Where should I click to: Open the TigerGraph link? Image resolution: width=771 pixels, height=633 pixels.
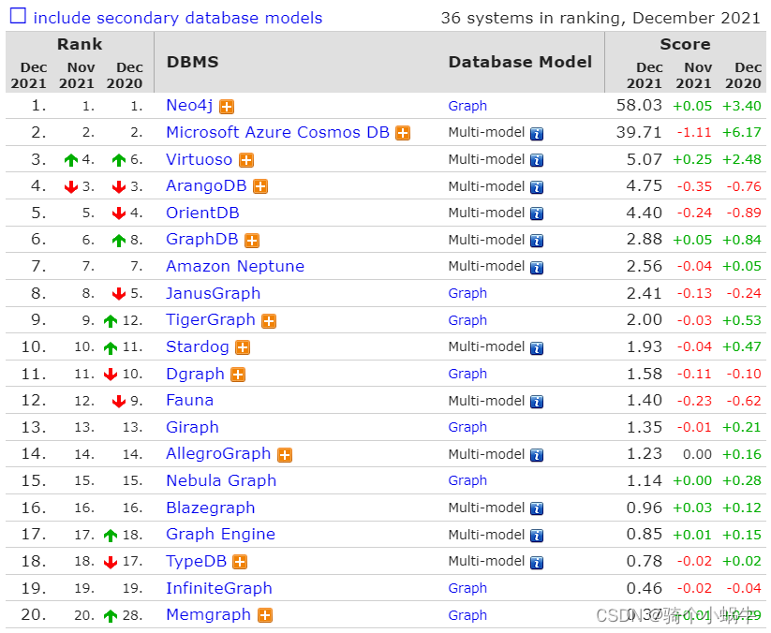tap(211, 320)
